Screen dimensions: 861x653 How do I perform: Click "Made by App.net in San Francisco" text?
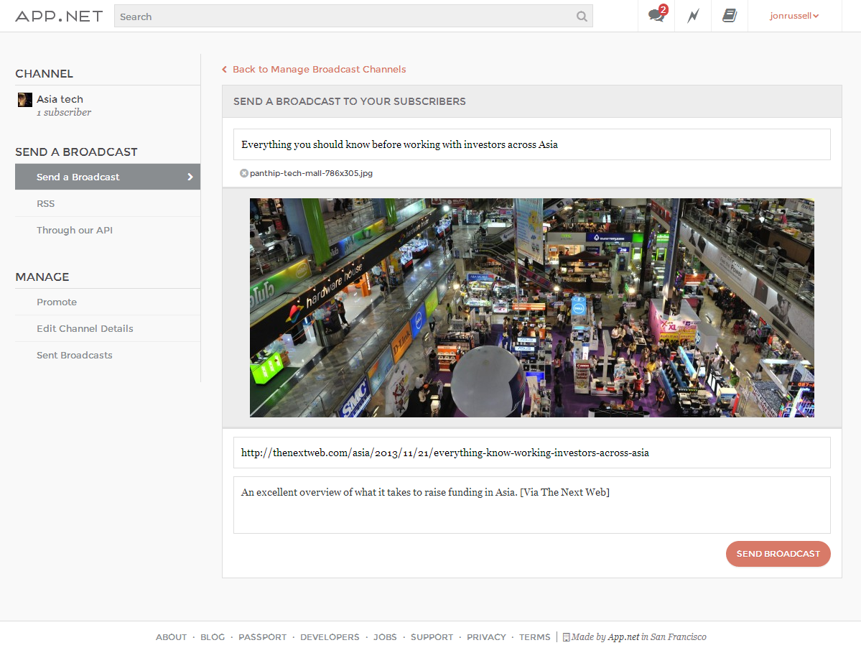(x=638, y=637)
